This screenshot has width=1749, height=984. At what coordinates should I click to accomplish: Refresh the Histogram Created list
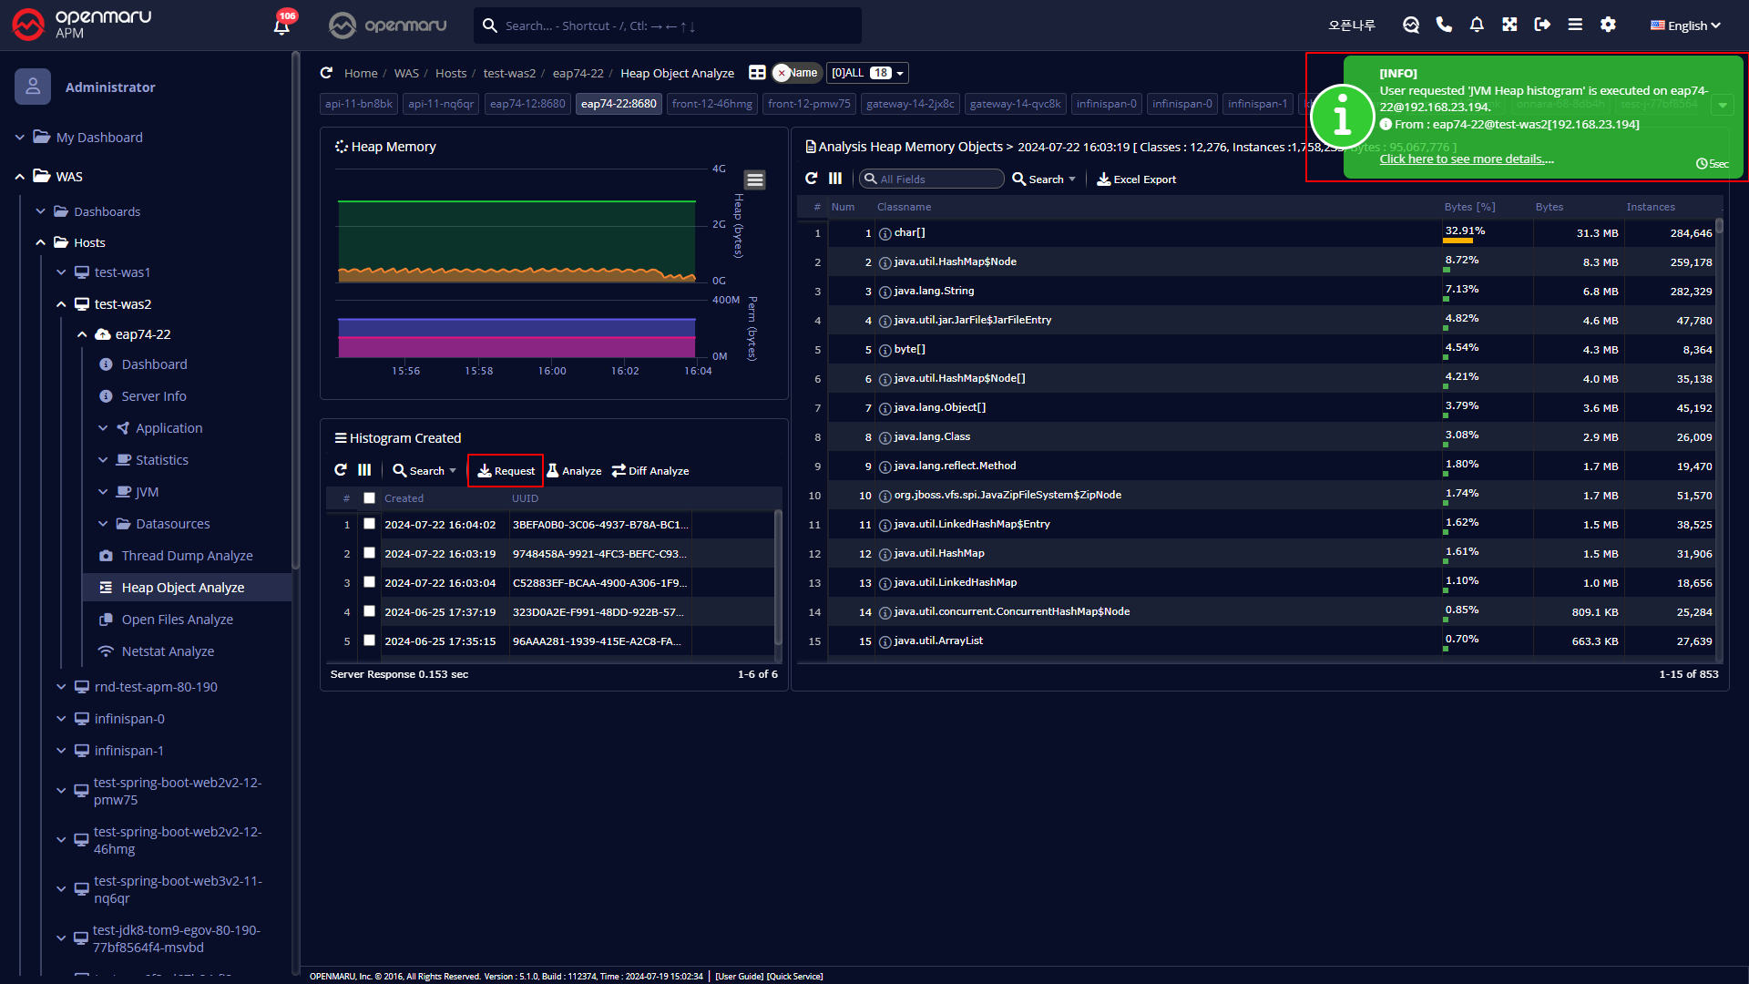341,470
